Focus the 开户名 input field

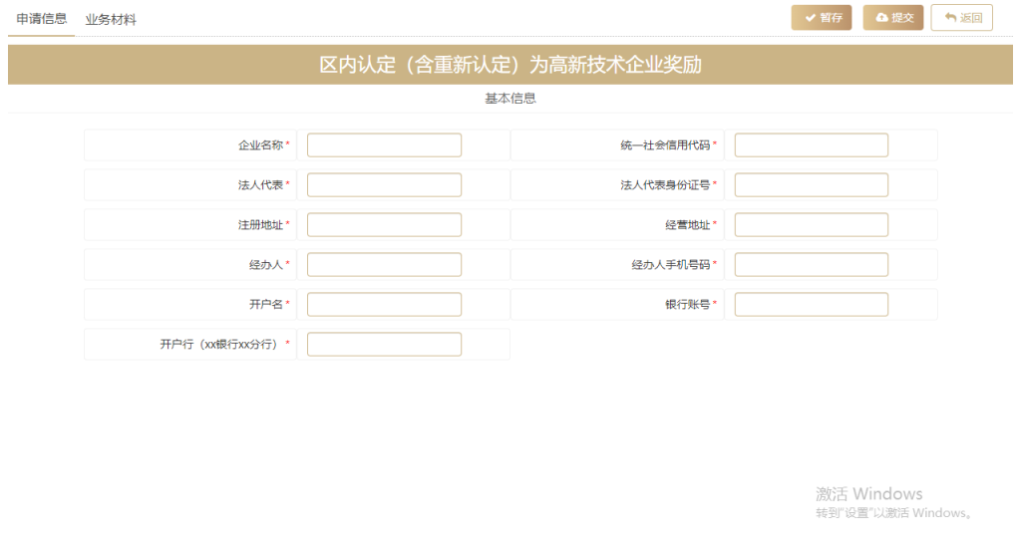point(384,305)
